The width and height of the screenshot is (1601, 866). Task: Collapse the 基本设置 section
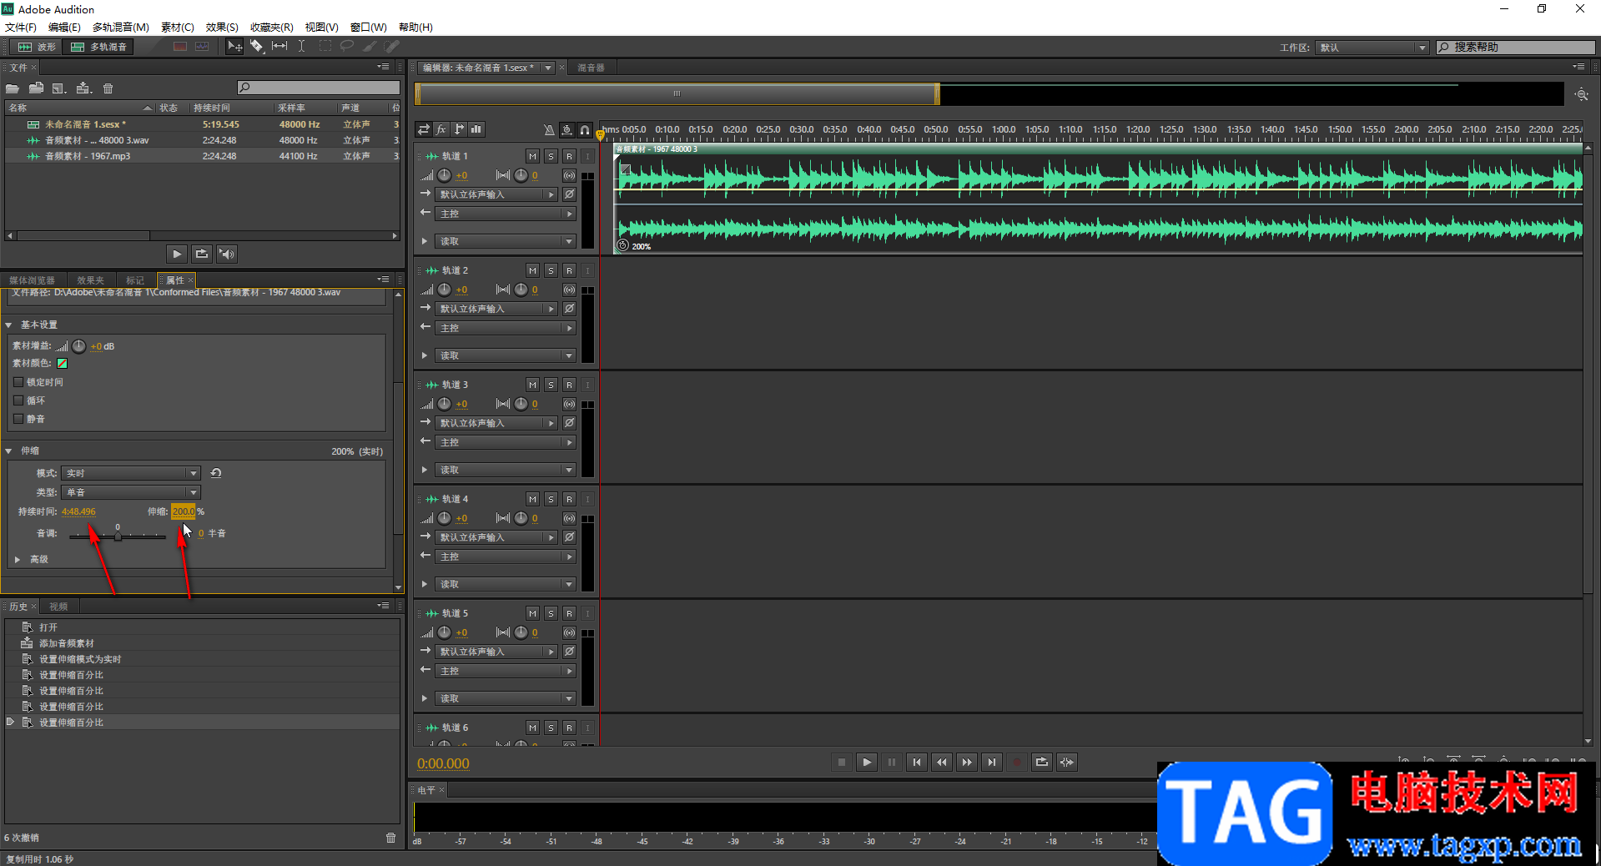pos(9,325)
